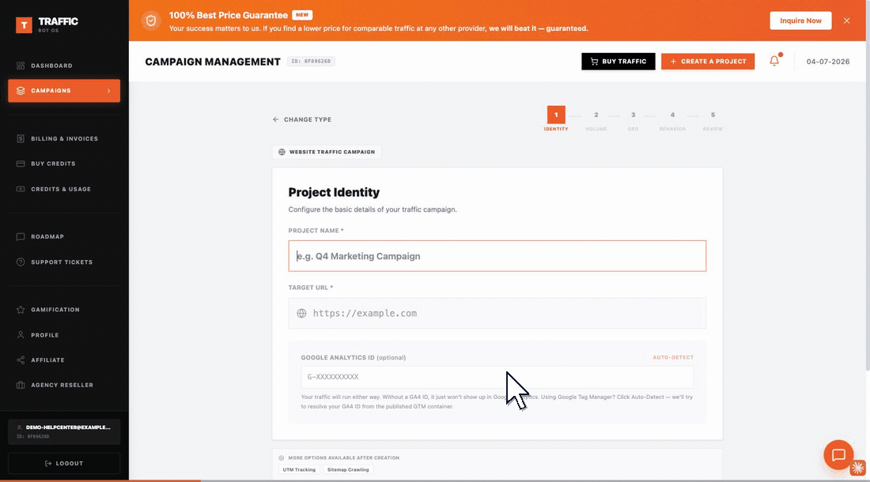This screenshot has height=482, width=870.
Task: Expand the Campaigns chevron arrow
Action: 109,91
